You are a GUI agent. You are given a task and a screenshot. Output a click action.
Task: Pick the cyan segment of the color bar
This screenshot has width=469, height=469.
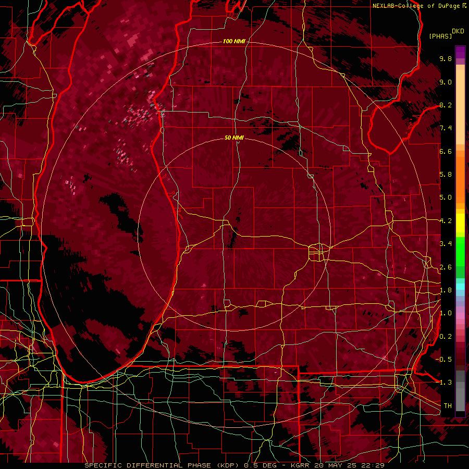click(460, 287)
